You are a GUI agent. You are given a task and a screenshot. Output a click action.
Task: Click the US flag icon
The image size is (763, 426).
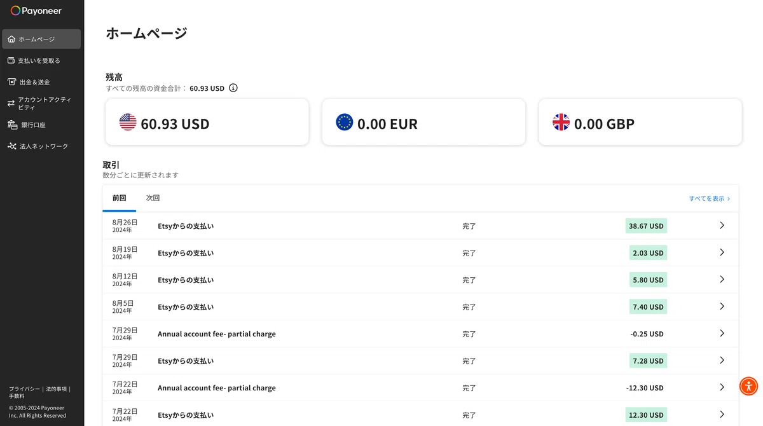click(x=128, y=122)
